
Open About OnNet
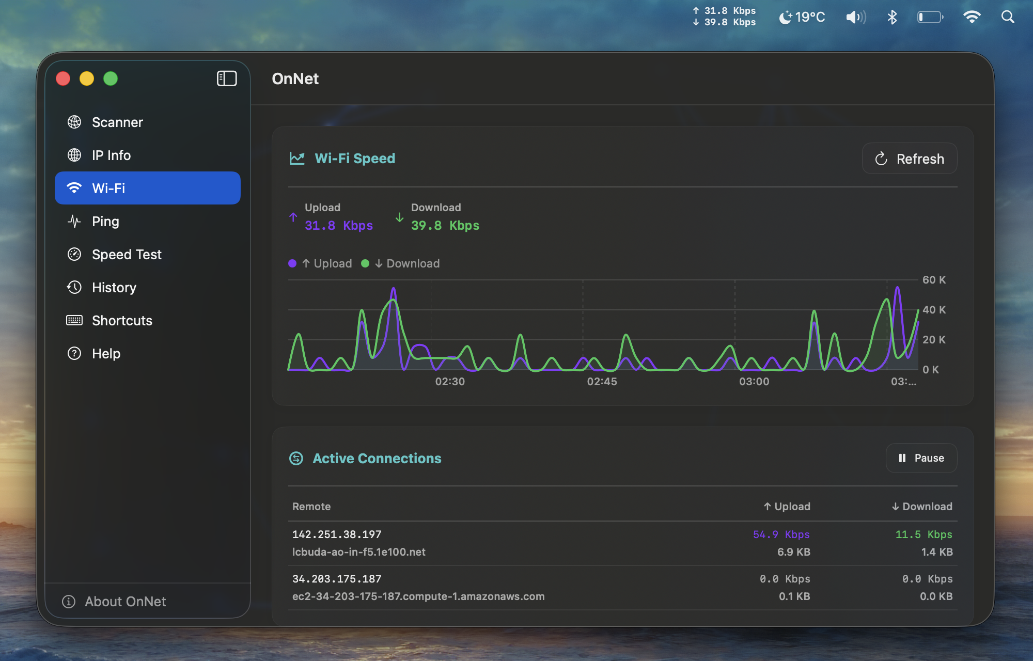coord(125,602)
